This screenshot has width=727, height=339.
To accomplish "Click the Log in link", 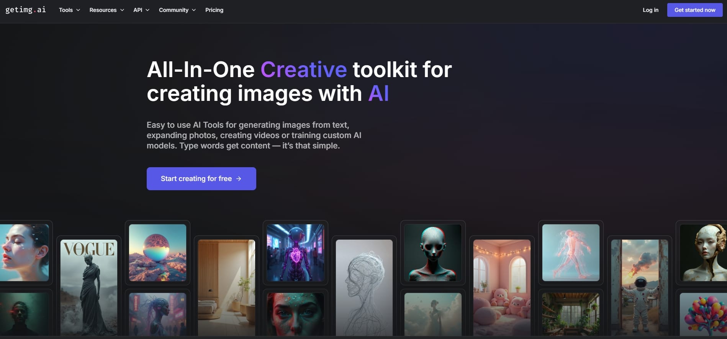I will 650,10.
